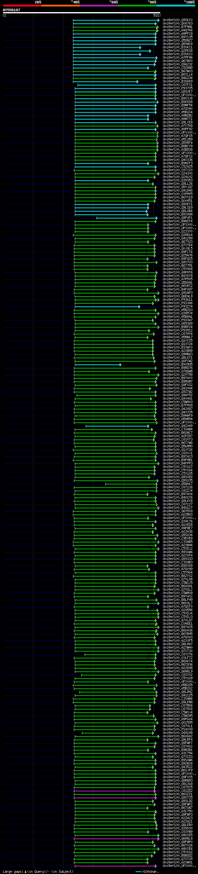Click the cyan alignment bar for Q9SKI0
198x874 pixels.
pyautogui.click(x=116, y=20)
